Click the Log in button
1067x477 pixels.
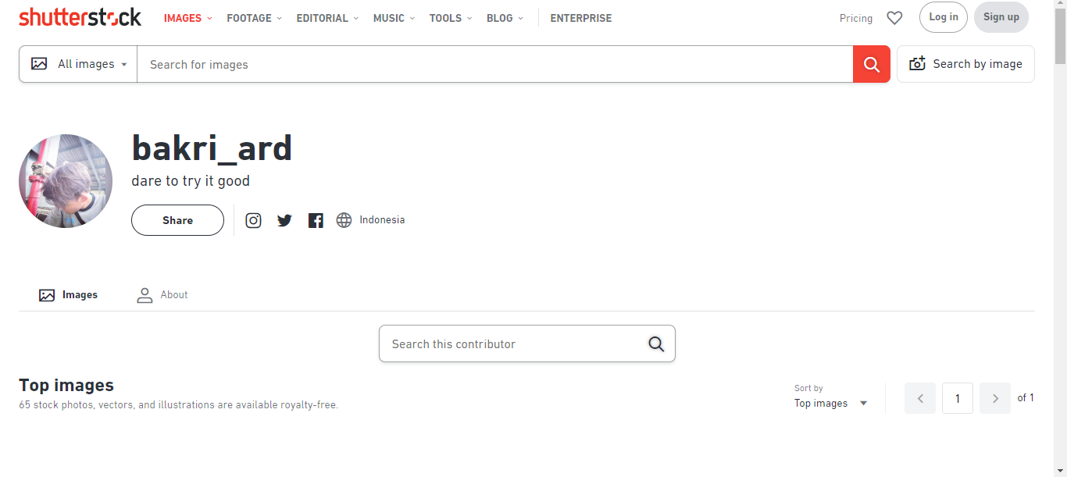[944, 17]
